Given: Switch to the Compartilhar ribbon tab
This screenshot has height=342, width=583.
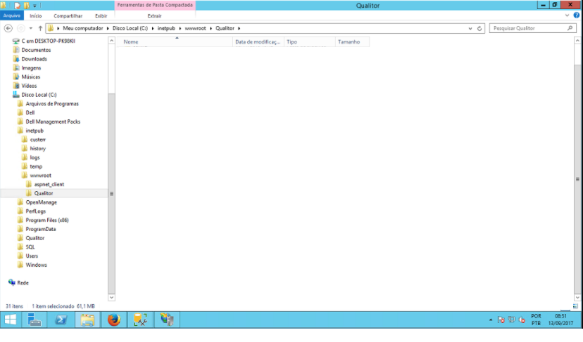Looking at the screenshot, I should (68, 15).
